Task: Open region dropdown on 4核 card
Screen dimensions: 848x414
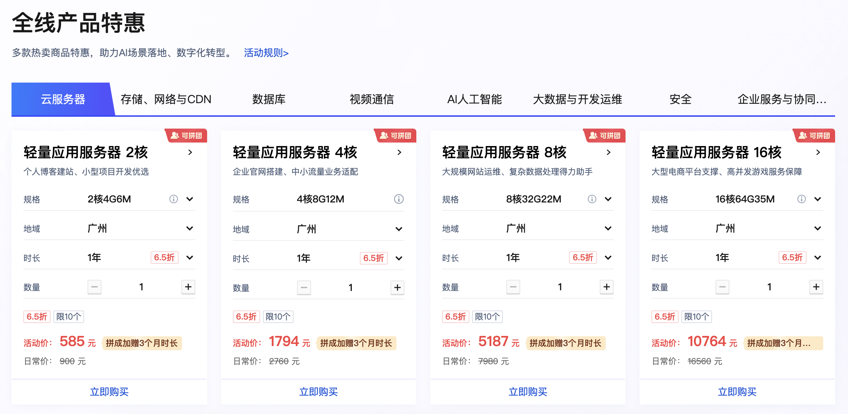Action: tap(399, 229)
